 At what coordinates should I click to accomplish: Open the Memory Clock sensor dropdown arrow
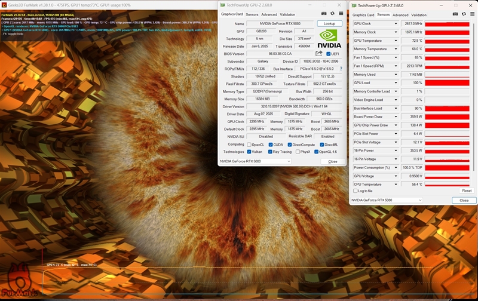[x=396, y=32]
